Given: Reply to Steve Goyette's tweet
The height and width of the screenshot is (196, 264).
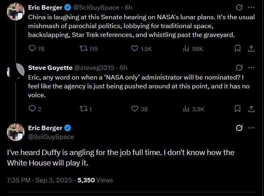Looking at the screenshot, I should click(33, 109).
